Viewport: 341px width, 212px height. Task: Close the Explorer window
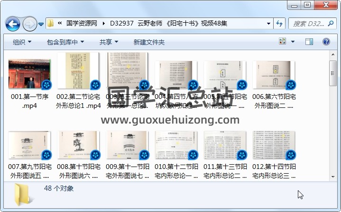point(326,5)
